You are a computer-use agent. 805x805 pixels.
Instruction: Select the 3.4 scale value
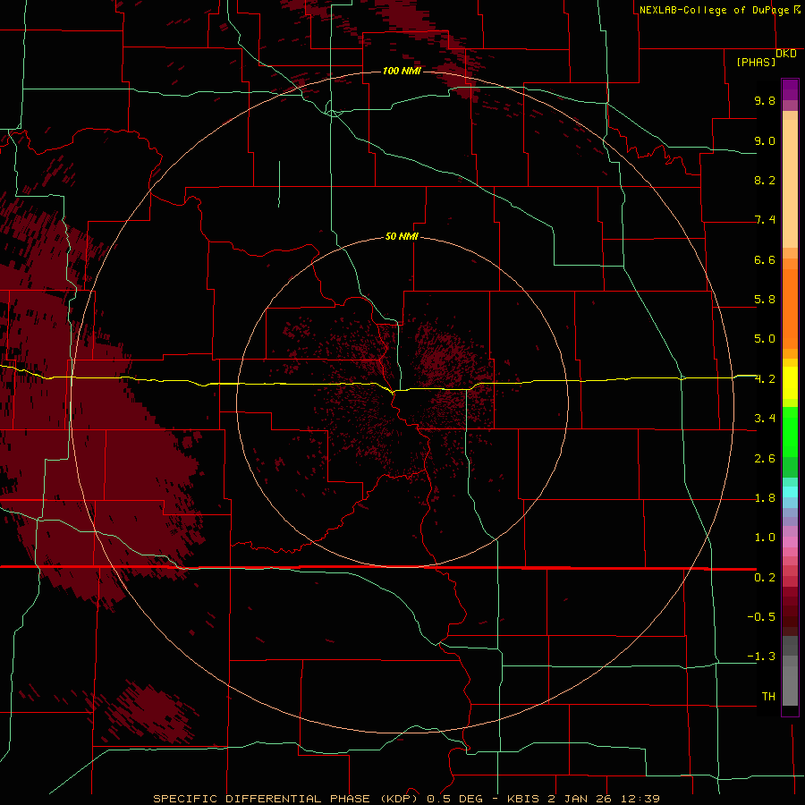(x=765, y=419)
